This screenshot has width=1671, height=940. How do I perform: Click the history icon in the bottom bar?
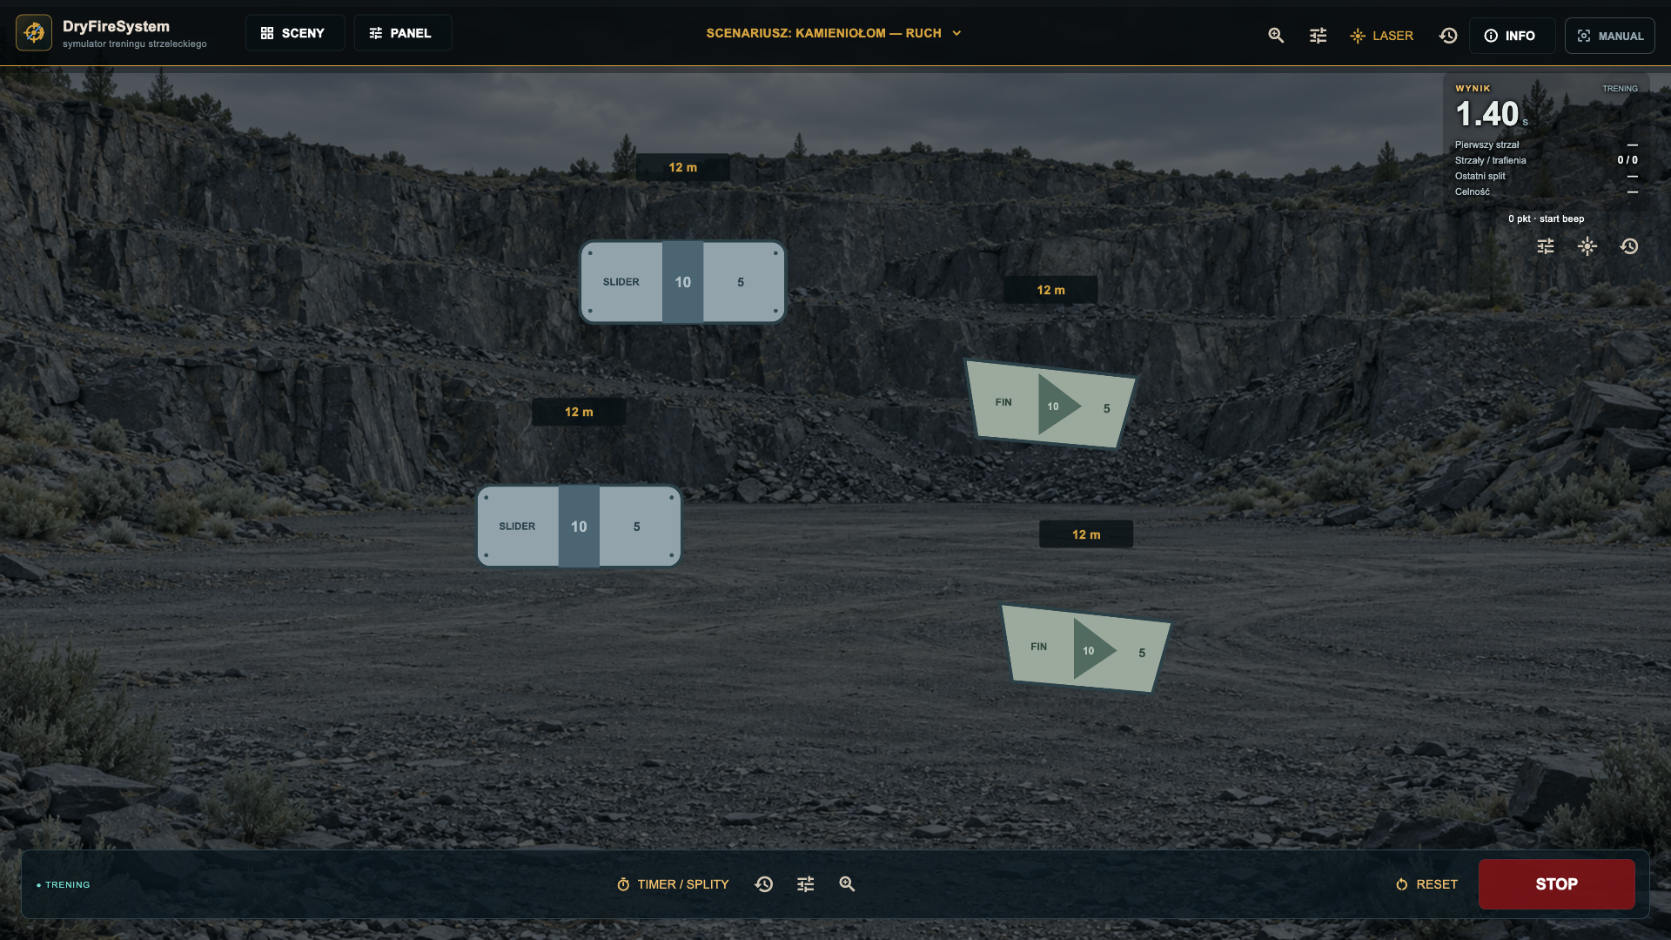[764, 884]
